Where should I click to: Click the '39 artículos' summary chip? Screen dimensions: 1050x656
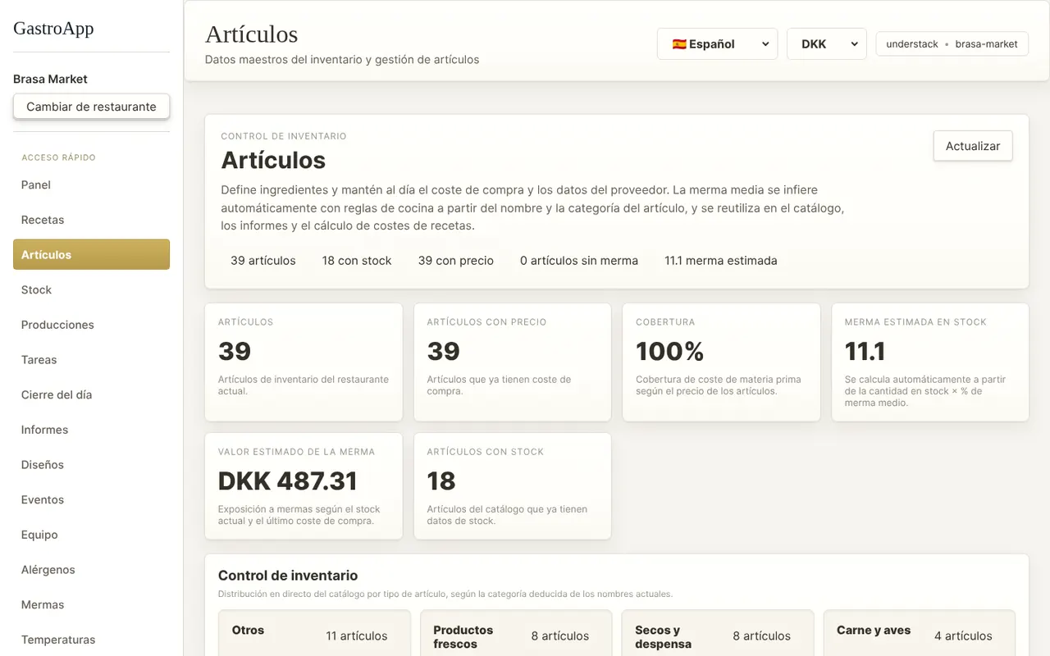pos(263,261)
